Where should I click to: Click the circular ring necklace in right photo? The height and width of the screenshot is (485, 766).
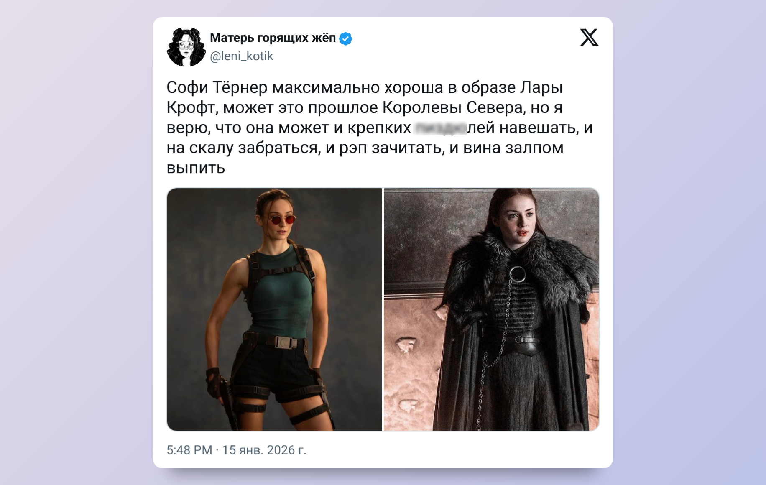click(518, 275)
